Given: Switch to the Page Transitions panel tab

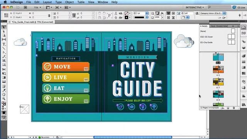Looking at the screenshot, I should coord(219,26).
